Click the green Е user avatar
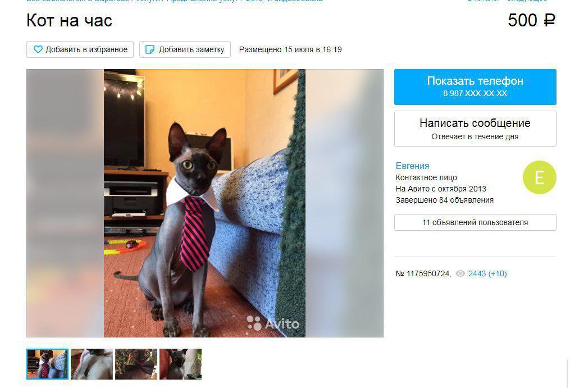Viewport: 570px width, 388px height. pyautogui.click(x=540, y=177)
